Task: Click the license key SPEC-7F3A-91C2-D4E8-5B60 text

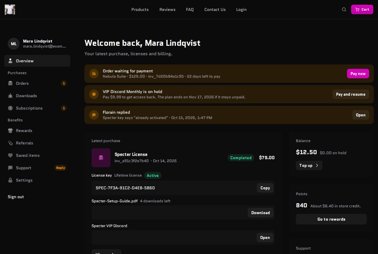Action: point(125,188)
